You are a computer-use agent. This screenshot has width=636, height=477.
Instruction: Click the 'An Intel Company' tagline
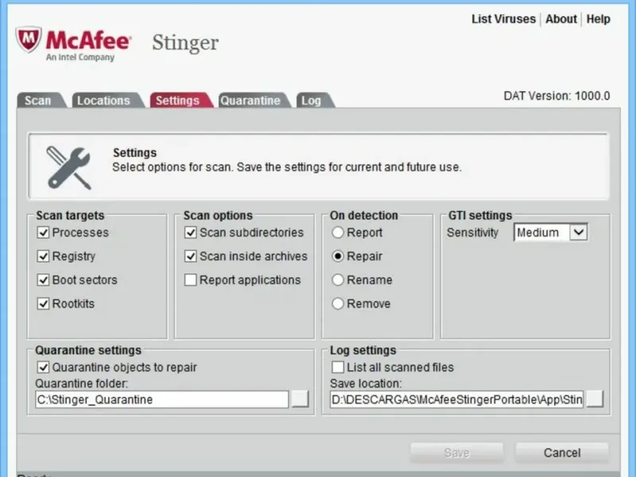click(80, 57)
